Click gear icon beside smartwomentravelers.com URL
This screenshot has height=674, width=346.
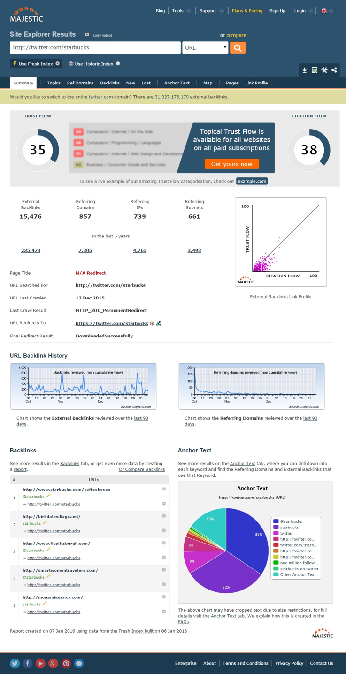coord(164,570)
